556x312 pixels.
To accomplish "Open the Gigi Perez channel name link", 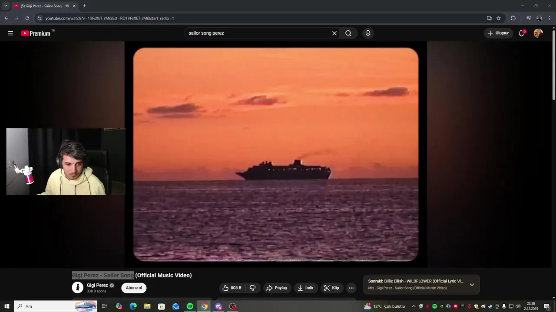I will tap(97, 286).
